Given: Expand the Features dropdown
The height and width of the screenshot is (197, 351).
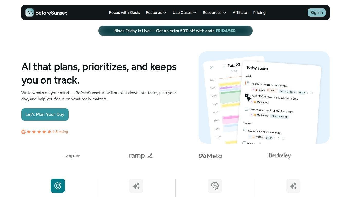Looking at the screenshot, I should click(156, 13).
